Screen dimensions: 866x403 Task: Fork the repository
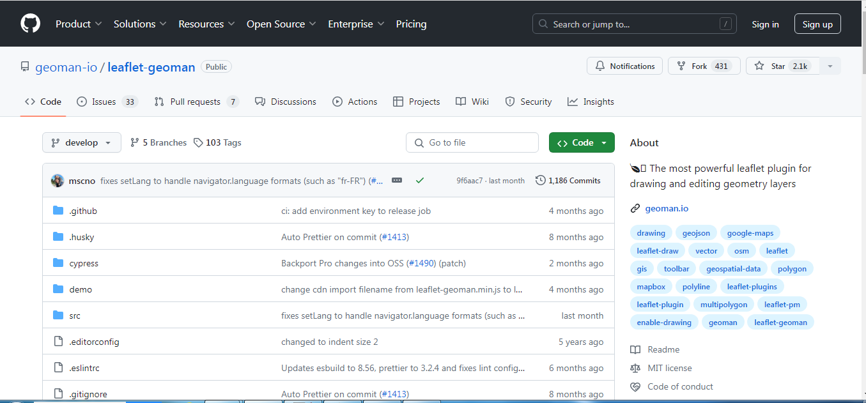704,66
